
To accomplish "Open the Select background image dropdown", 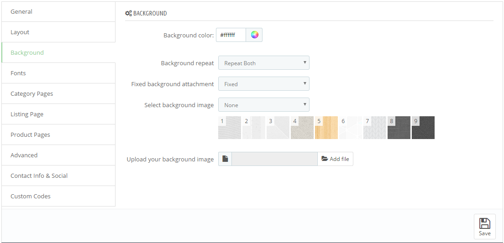I will (264, 105).
